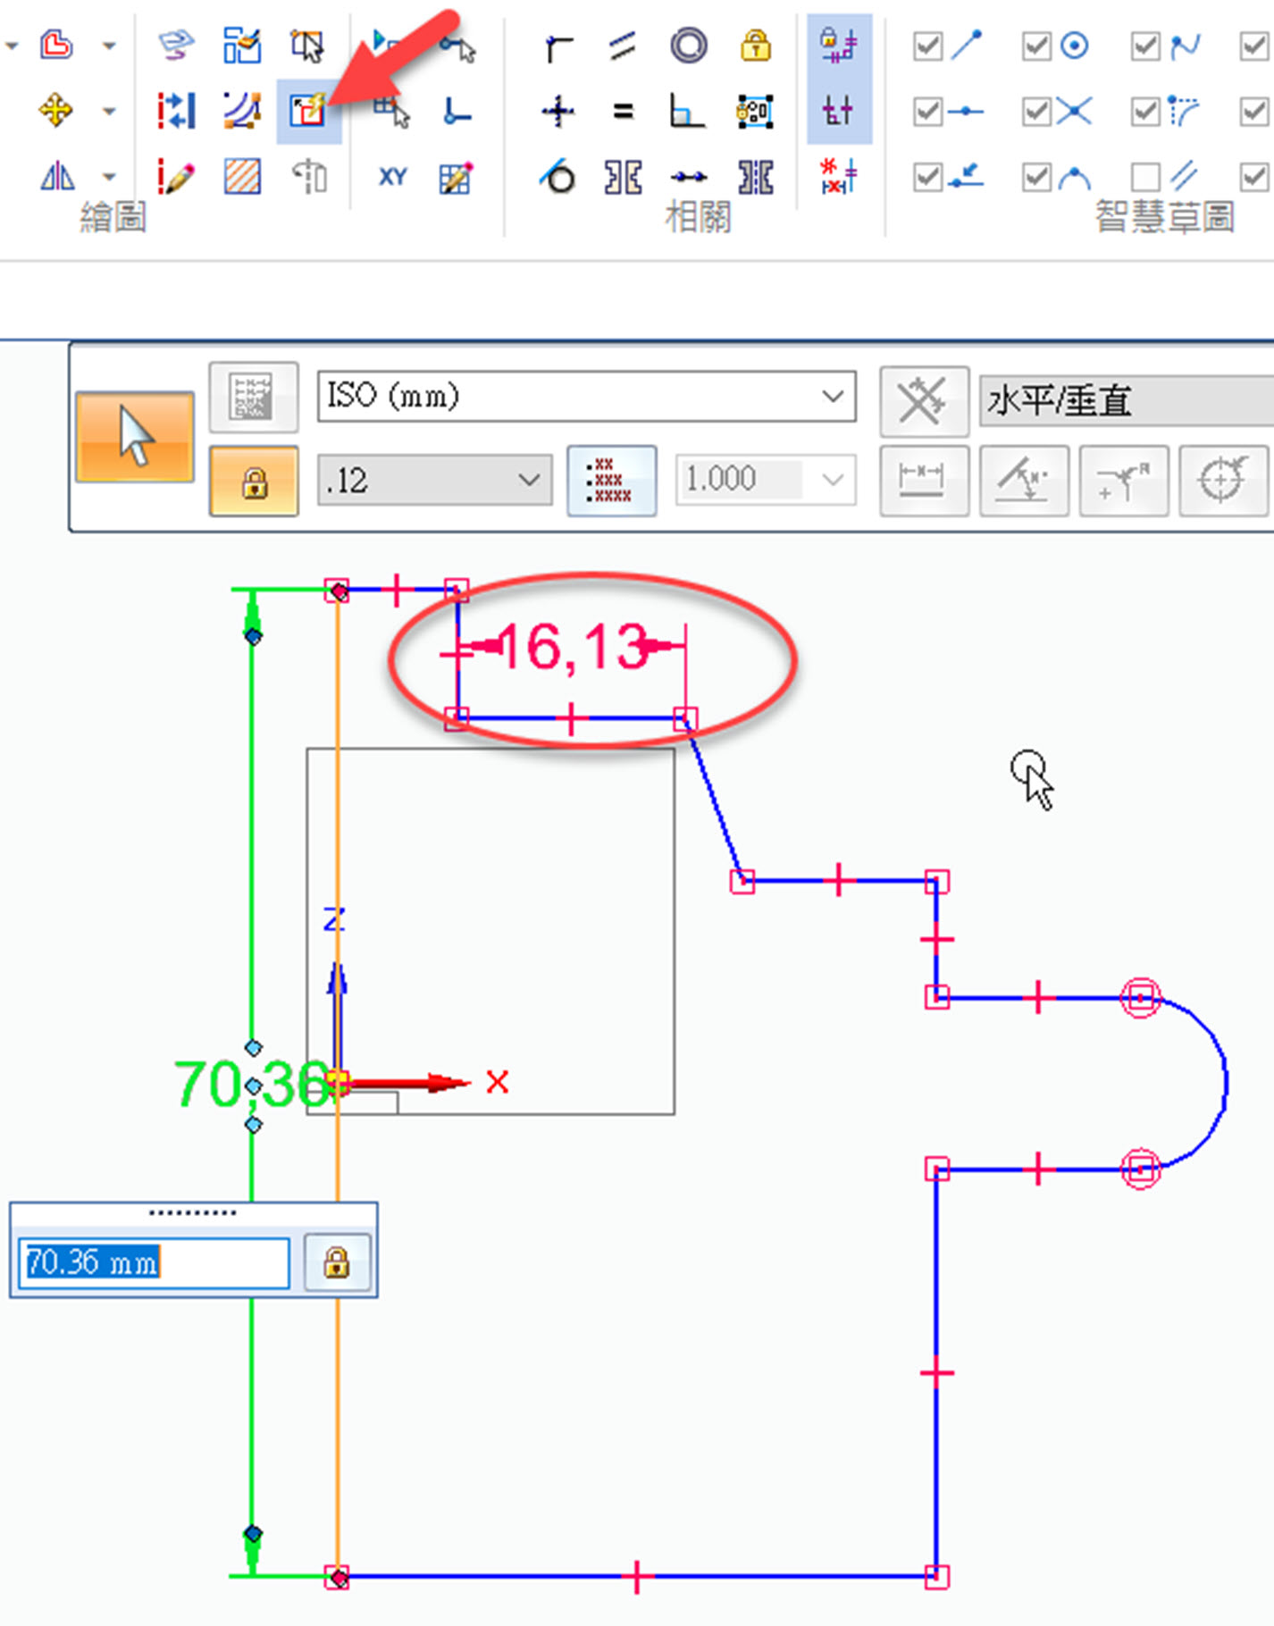Apply the Tangent relationship
The width and height of the screenshot is (1274, 1626).
[x=558, y=177]
